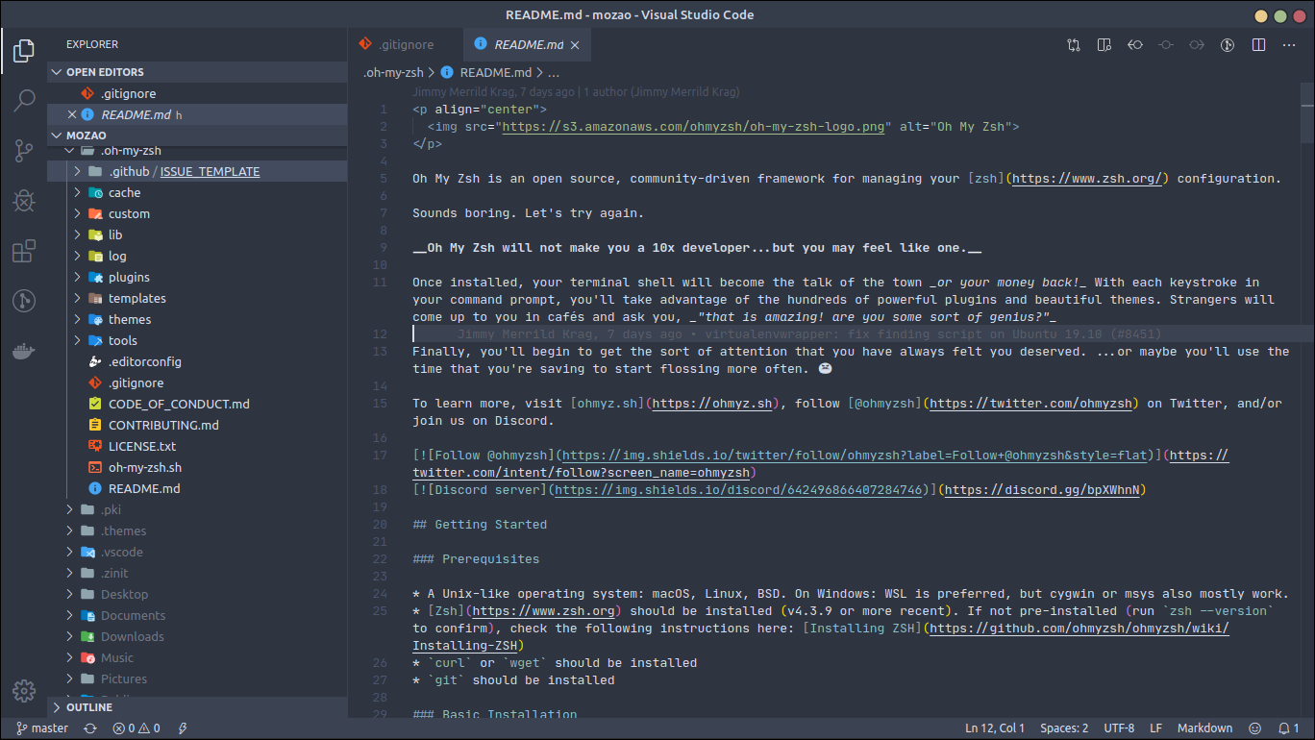Open the Source Control view

(24, 150)
